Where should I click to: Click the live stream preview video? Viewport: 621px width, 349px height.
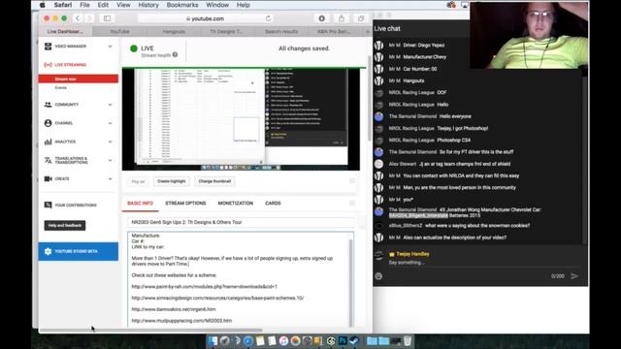[x=241, y=119]
